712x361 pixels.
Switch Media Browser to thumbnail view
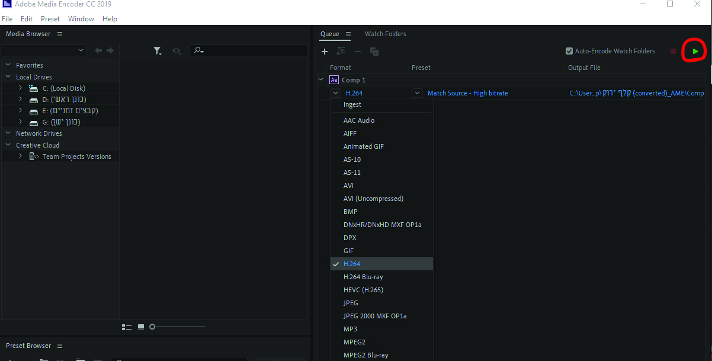tap(141, 327)
